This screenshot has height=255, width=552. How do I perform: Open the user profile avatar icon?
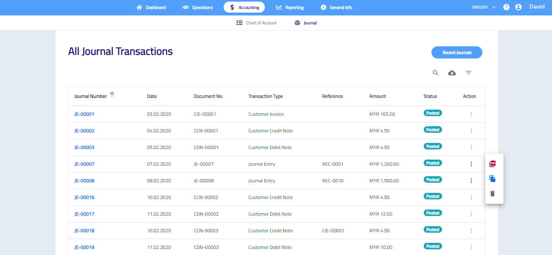click(518, 7)
